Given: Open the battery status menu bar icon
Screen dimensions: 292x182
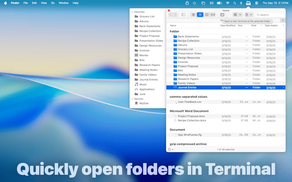Looking at the screenshot, I should tap(220, 3).
